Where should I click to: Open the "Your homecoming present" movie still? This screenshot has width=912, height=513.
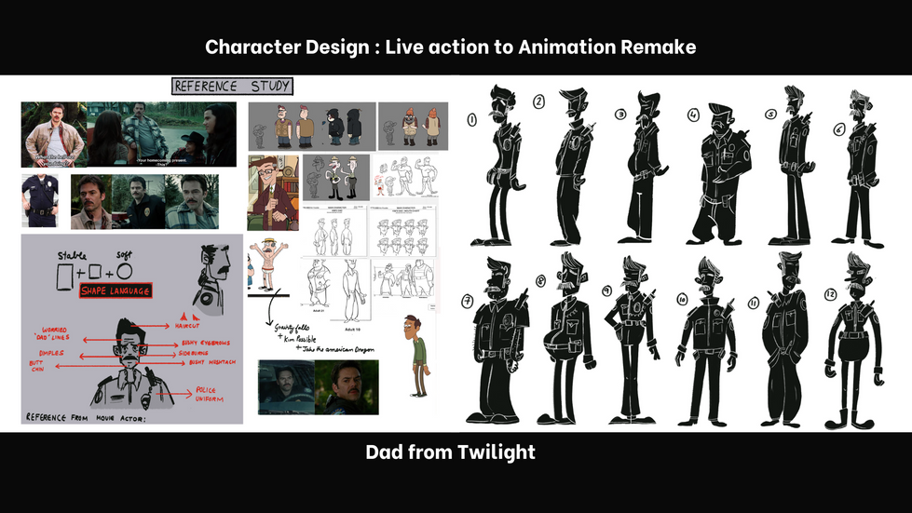click(x=162, y=135)
